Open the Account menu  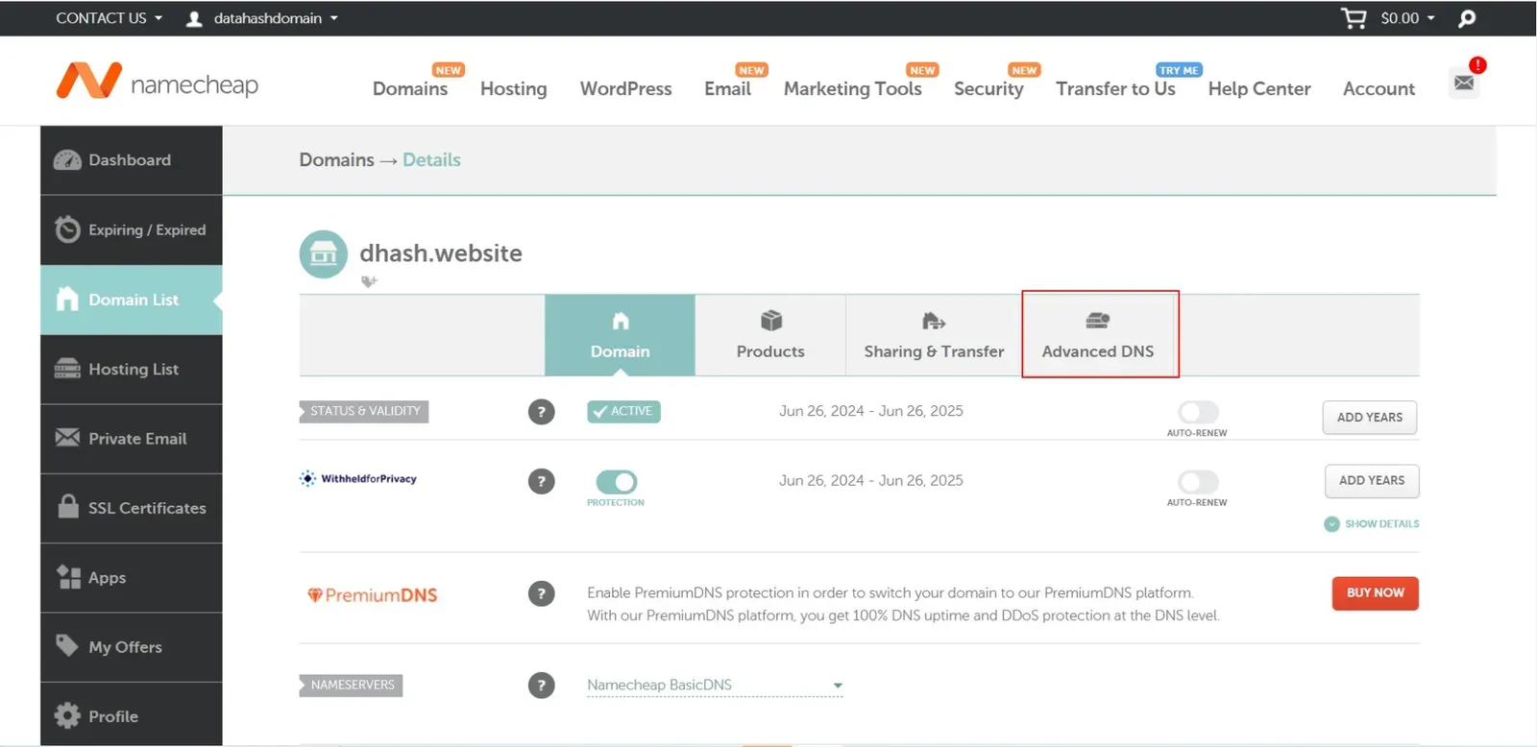click(1378, 88)
